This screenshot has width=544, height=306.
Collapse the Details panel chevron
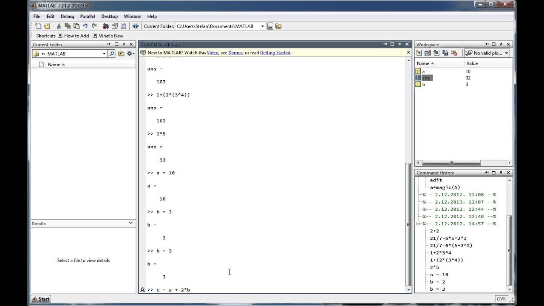coord(130,223)
